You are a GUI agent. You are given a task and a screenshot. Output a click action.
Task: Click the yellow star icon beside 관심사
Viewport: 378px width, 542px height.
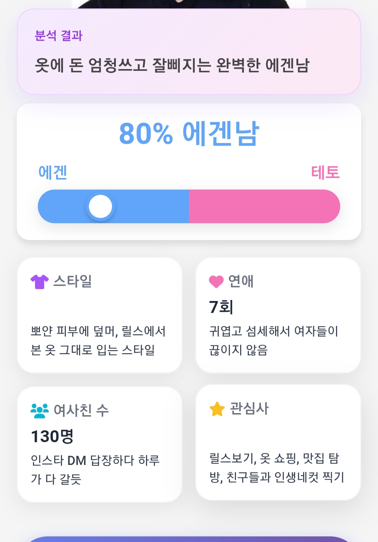point(217,409)
